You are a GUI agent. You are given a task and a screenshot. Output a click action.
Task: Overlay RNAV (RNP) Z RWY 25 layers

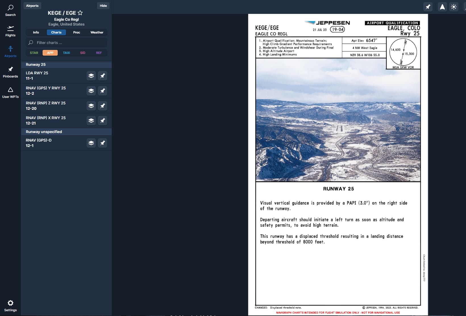pyautogui.click(x=91, y=106)
